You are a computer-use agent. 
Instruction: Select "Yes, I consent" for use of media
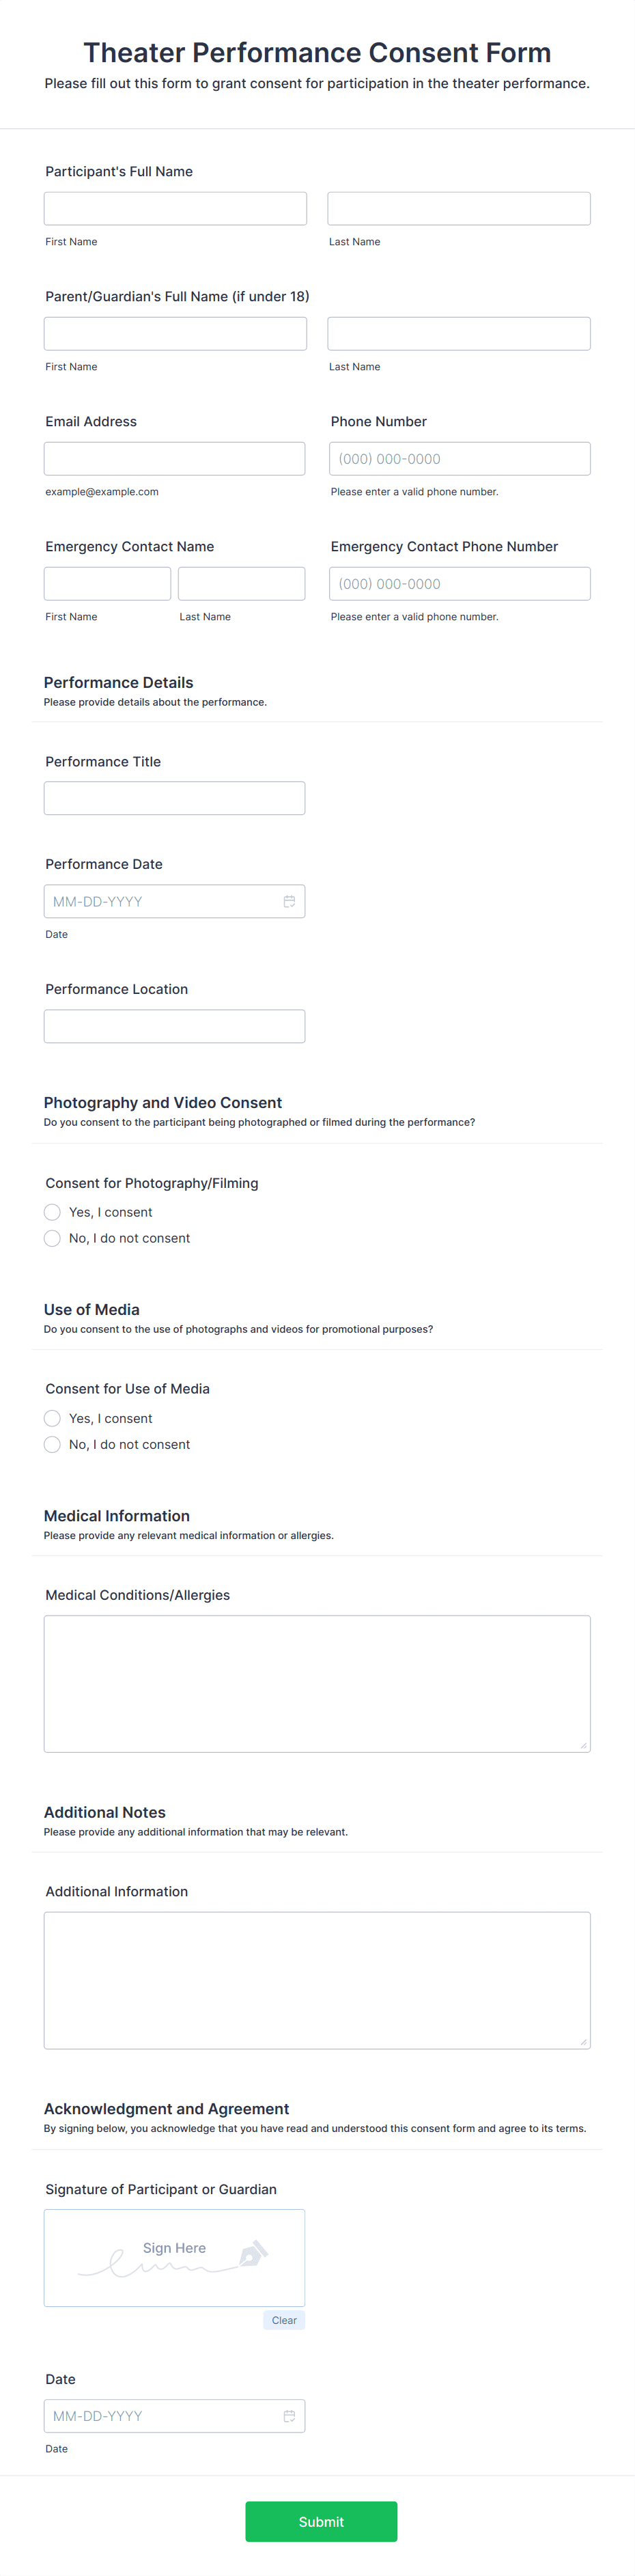[x=52, y=1418]
